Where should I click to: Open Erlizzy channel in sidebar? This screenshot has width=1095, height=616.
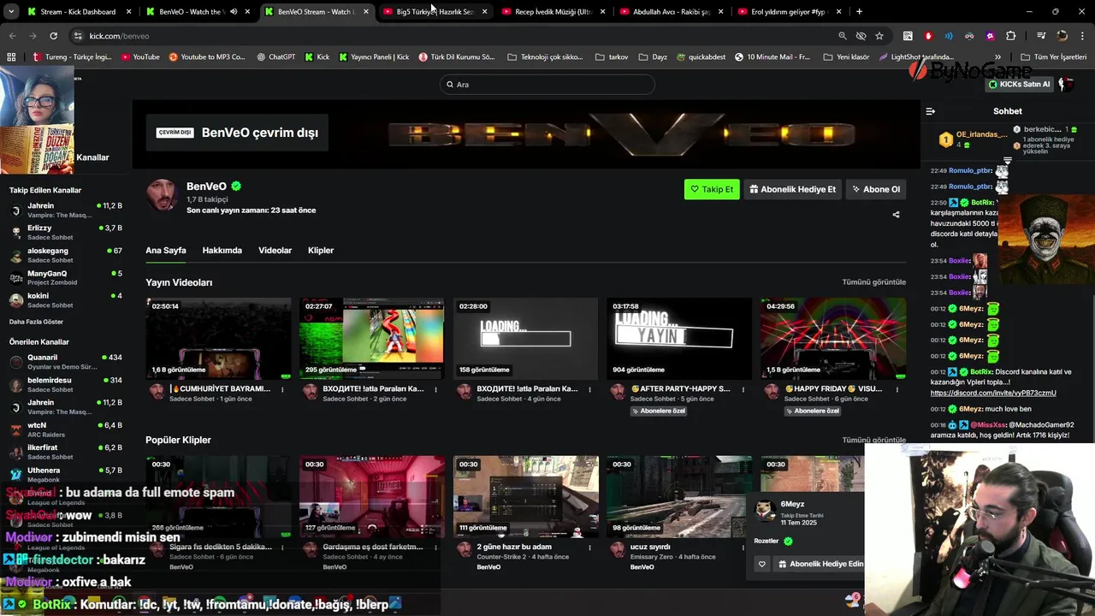pos(65,232)
